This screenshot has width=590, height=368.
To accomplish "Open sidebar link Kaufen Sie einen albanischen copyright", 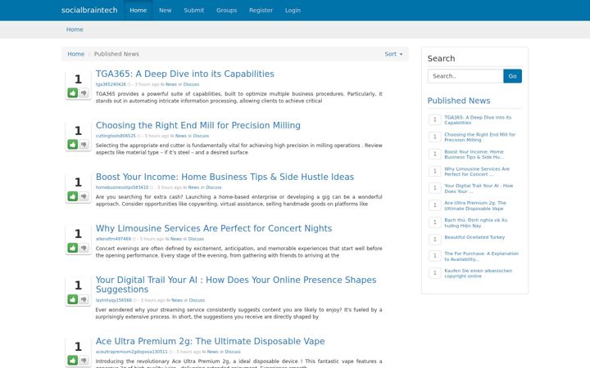I will pos(479,273).
